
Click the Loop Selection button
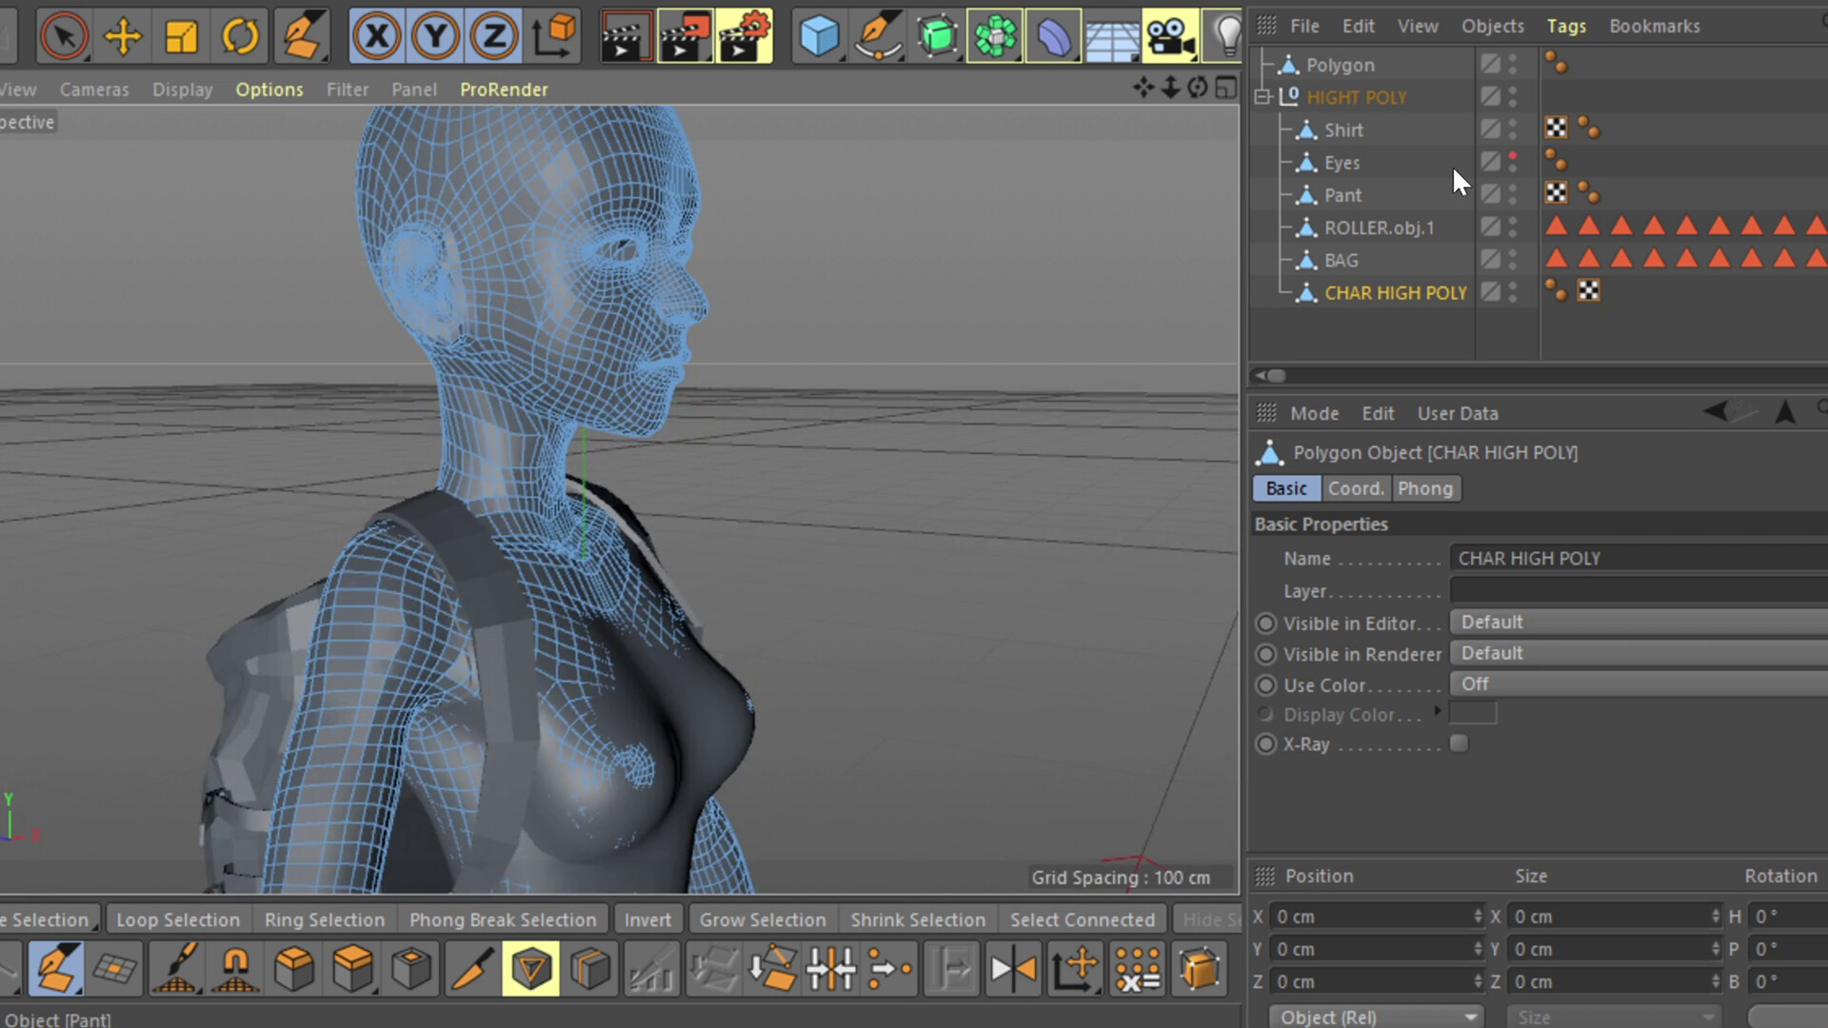click(x=178, y=919)
